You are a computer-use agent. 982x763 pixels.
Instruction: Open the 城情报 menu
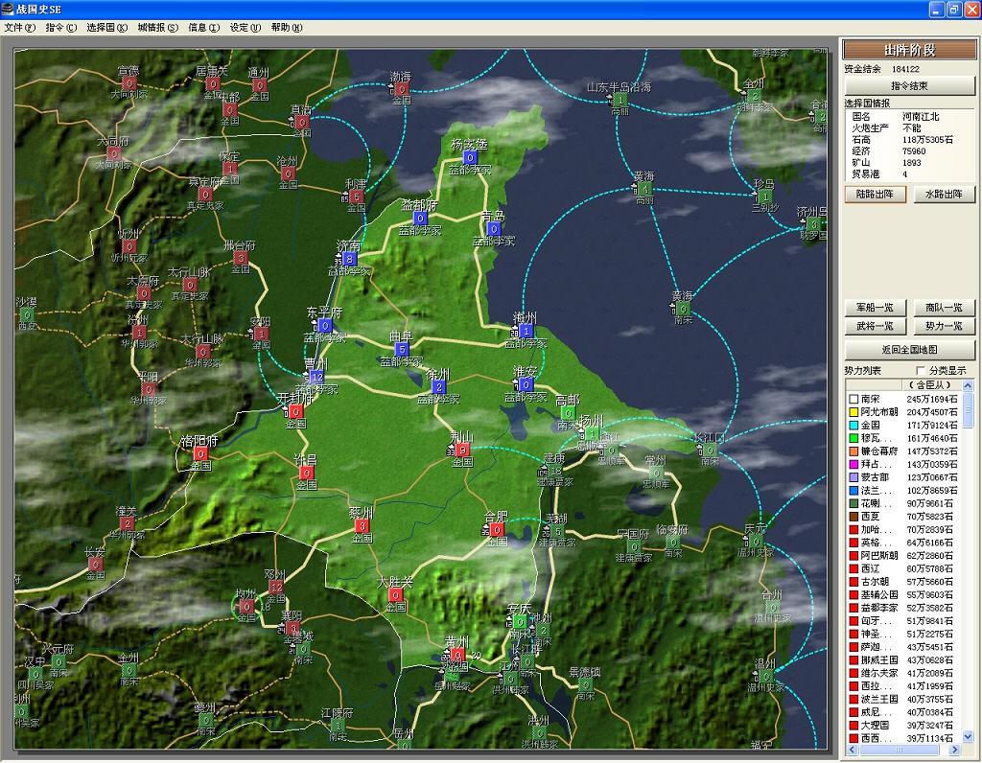click(157, 28)
